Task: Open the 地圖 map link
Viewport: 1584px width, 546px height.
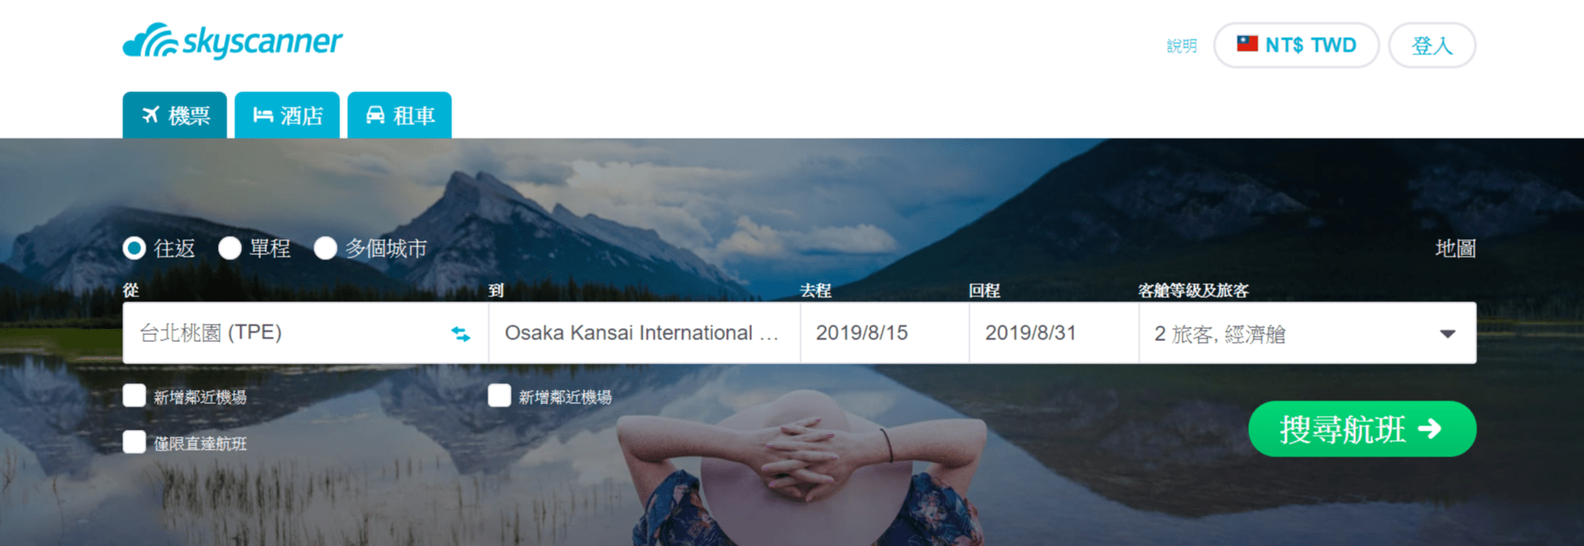Action: tap(1456, 249)
